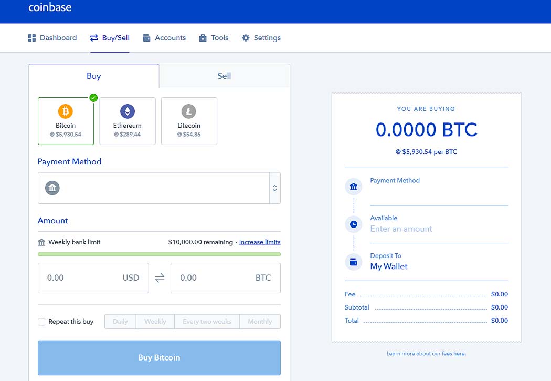This screenshot has width=551, height=381.
Task: Click the Amount section heading
Action: pyautogui.click(x=52, y=221)
